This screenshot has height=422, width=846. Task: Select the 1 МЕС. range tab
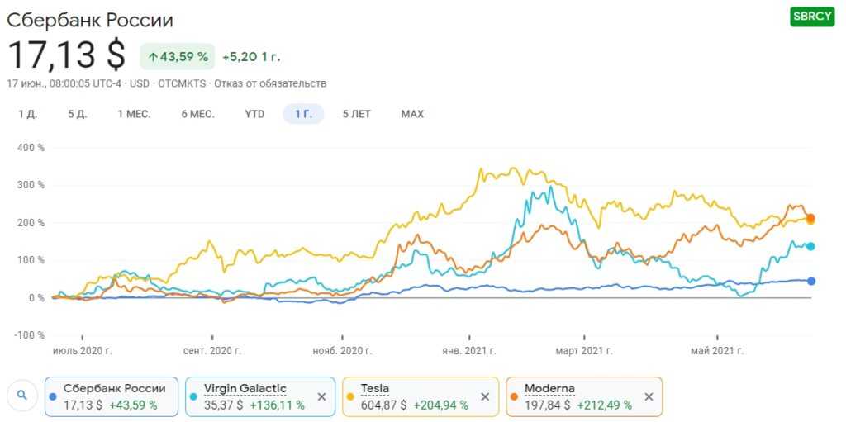pyautogui.click(x=134, y=114)
